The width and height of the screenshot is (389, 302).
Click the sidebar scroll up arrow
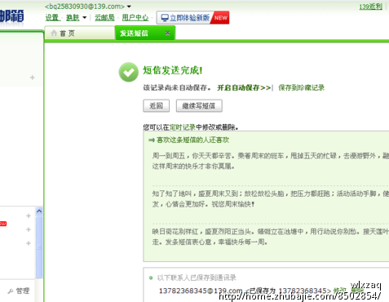coord(39,211)
